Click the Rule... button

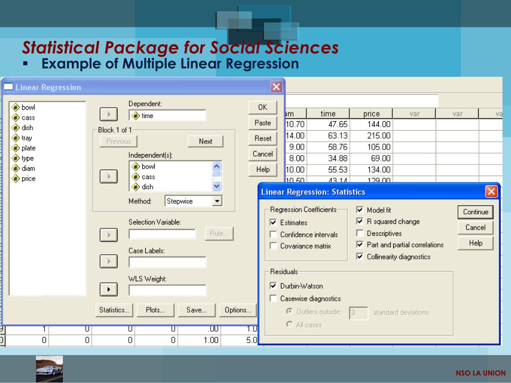219,233
